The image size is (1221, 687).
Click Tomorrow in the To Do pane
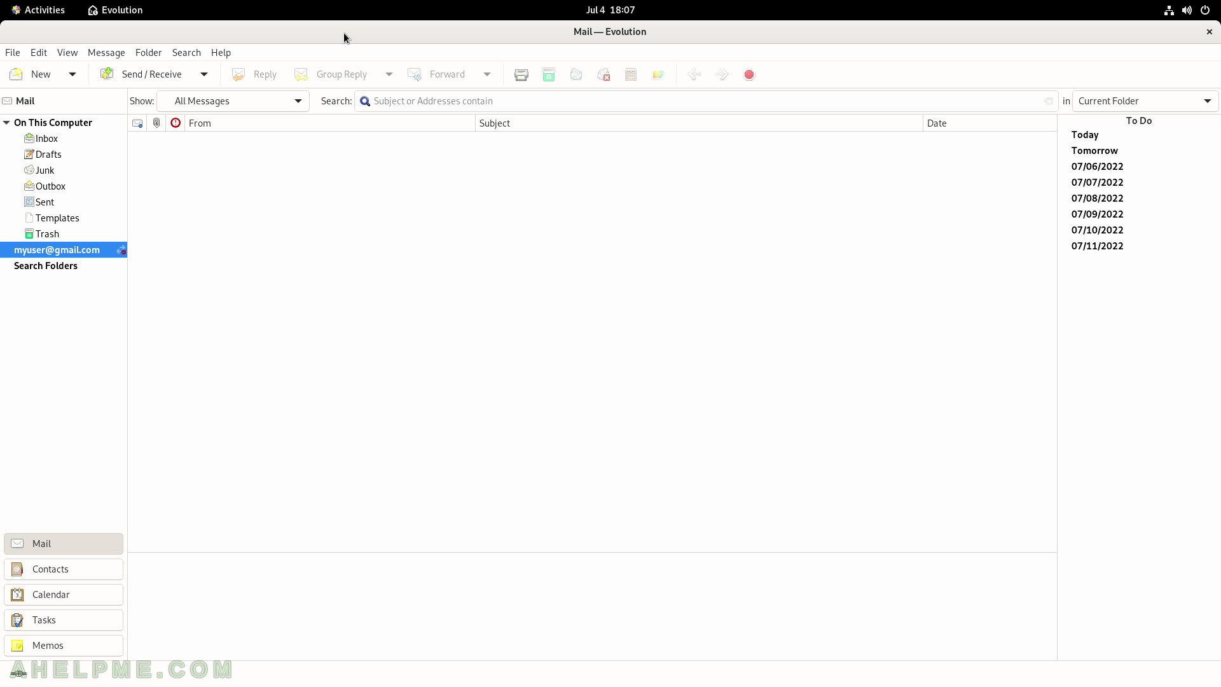pos(1094,151)
